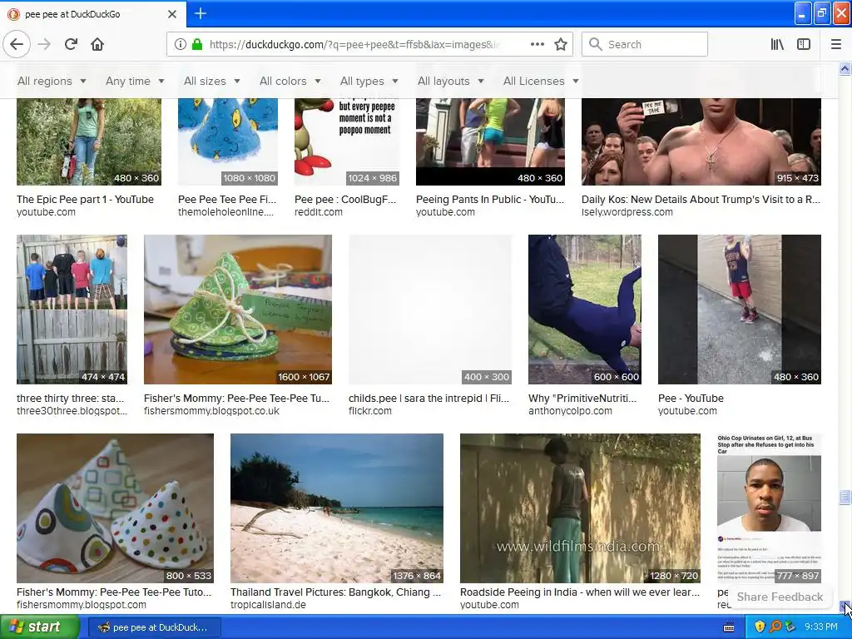852x639 pixels.
Task: Go back to the previous page
Action: [17, 45]
